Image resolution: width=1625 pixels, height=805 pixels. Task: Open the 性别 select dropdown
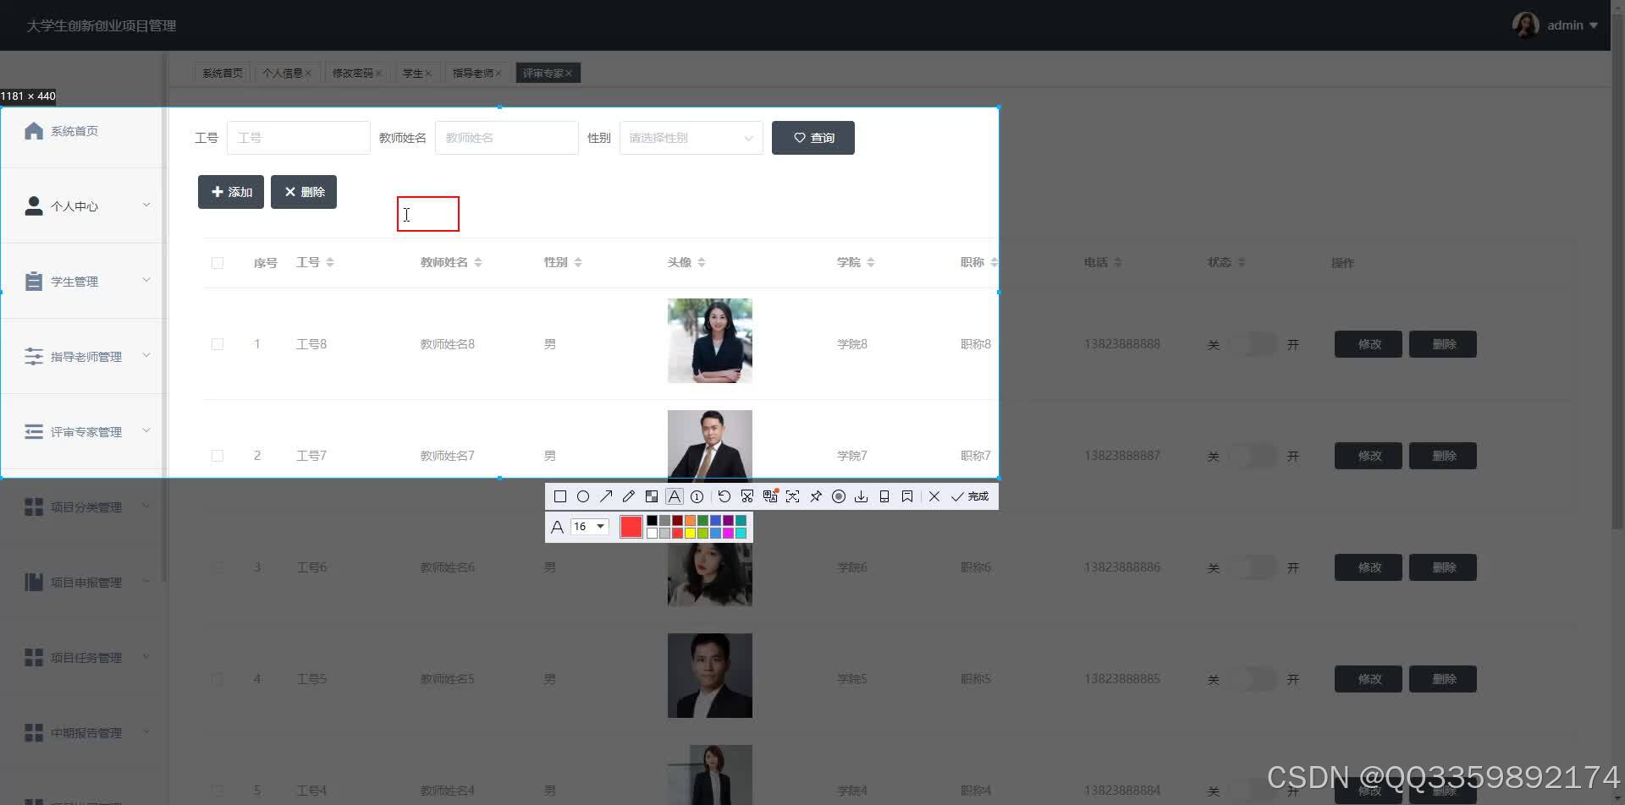(691, 138)
